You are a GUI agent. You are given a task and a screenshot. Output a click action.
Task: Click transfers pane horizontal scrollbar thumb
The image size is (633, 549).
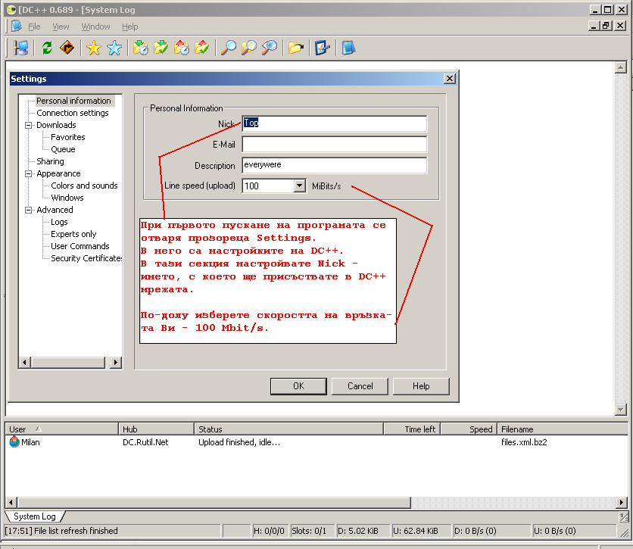[214, 503]
